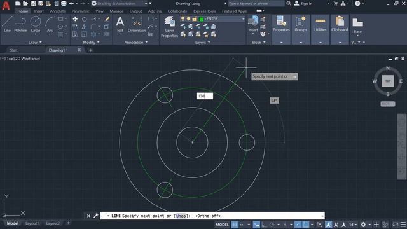This screenshot has width=407, height=229.
Task: Open the Parametric ribbon tab
Action: (x=81, y=11)
